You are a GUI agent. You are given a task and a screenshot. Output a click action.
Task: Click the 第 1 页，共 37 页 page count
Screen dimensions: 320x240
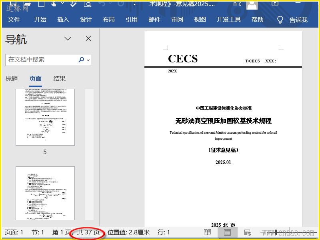(x=76, y=232)
